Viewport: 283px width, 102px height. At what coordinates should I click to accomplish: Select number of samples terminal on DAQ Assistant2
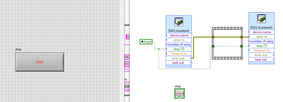261,41
